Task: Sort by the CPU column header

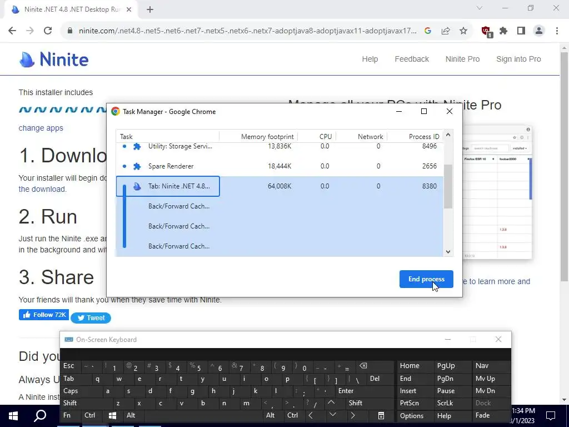Action: (x=317, y=137)
